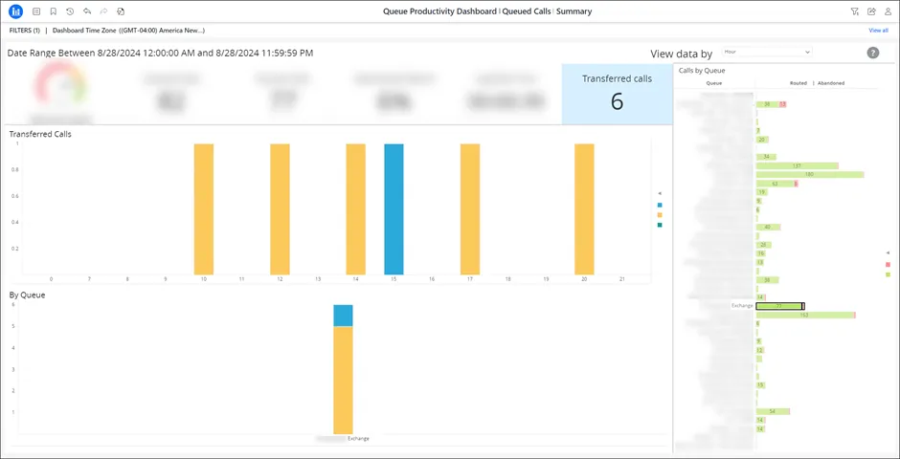
Task: Open the user profile icon
Action: pyautogui.click(x=888, y=11)
